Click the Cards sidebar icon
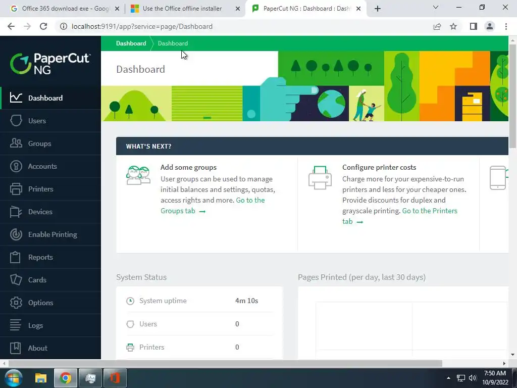This screenshot has height=388, width=517. [x=16, y=280]
